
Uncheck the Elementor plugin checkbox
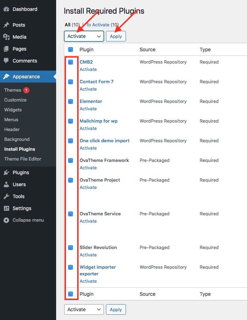(x=71, y=102)
